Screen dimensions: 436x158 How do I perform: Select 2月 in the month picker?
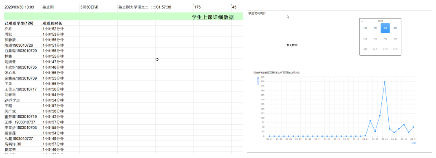[x=375, y=28]
